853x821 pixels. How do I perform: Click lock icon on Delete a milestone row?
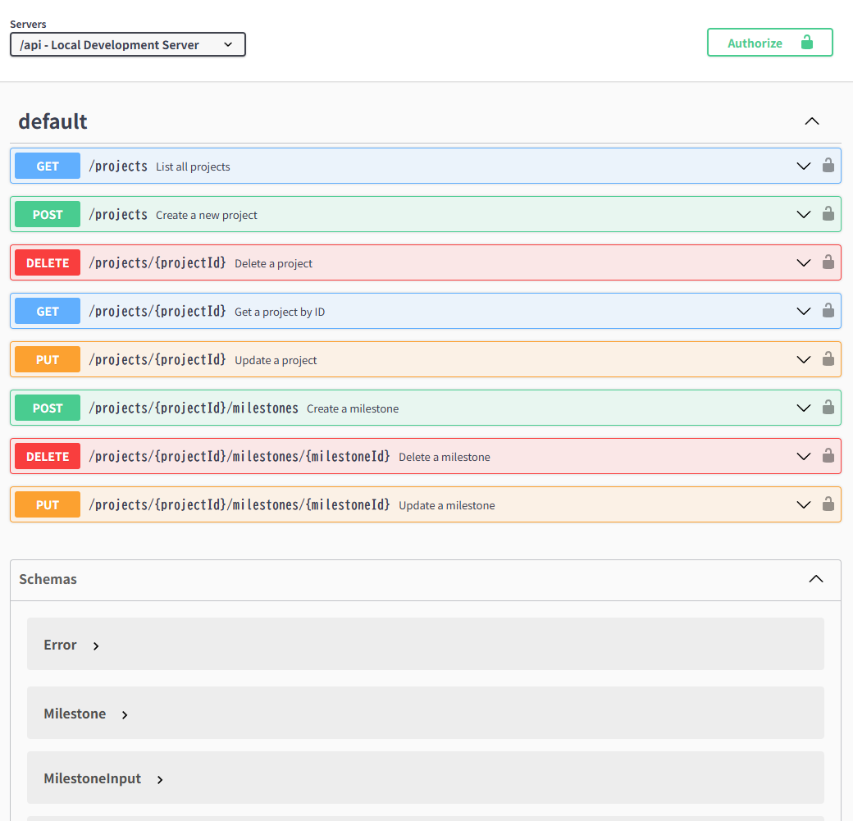pos(828,456)
